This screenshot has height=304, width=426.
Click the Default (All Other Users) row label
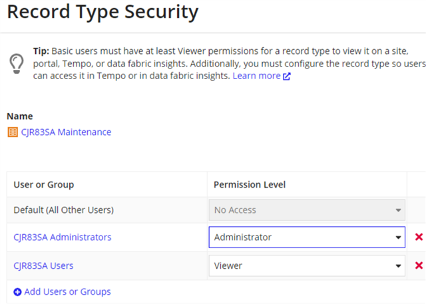pyautogui.click(x=64, y=210)
